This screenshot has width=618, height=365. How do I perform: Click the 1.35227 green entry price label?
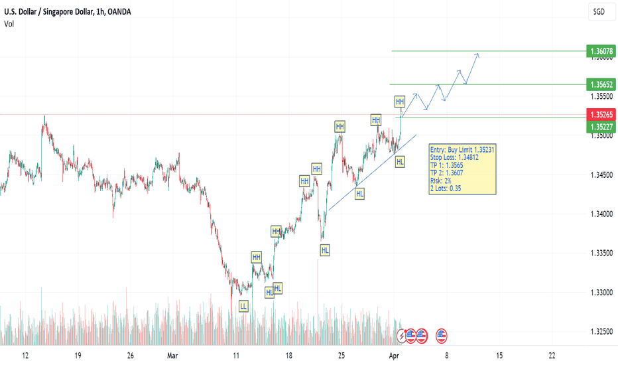[601, 127]
